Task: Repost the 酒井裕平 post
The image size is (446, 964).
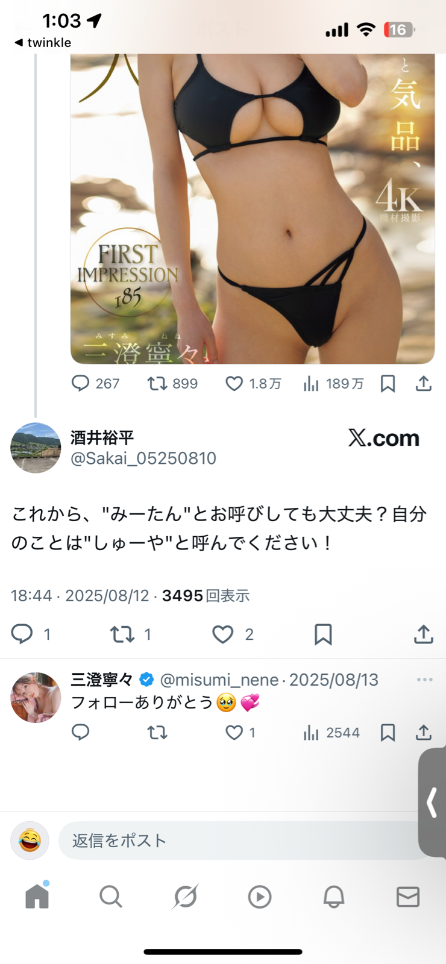Action: click(x=122, y=634)
